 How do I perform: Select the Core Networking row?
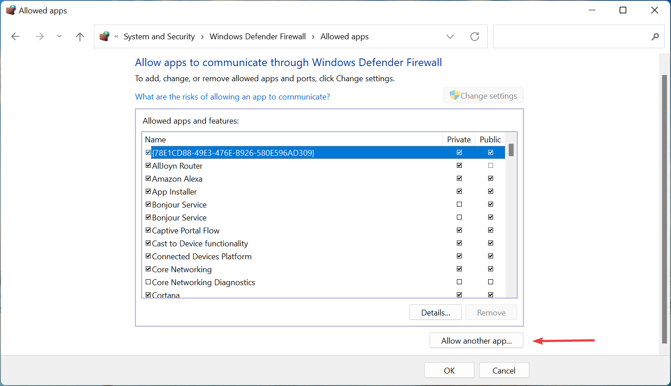point(324,269)
